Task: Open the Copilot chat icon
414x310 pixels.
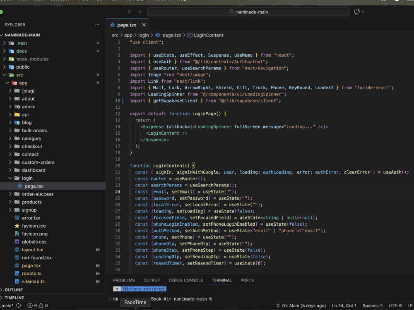Action: [357, 12]
